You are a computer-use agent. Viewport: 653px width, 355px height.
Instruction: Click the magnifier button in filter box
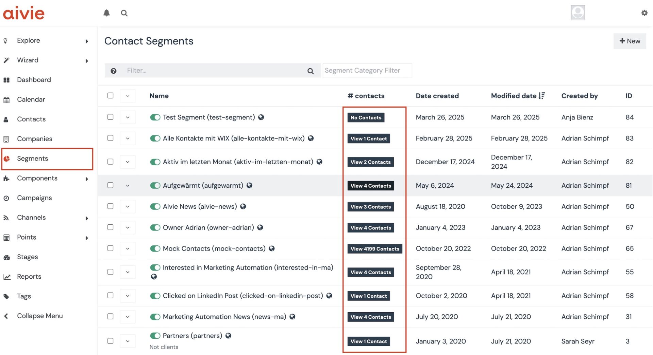(310, 71)
